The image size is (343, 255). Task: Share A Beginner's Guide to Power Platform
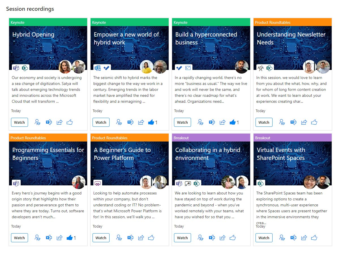141,238
